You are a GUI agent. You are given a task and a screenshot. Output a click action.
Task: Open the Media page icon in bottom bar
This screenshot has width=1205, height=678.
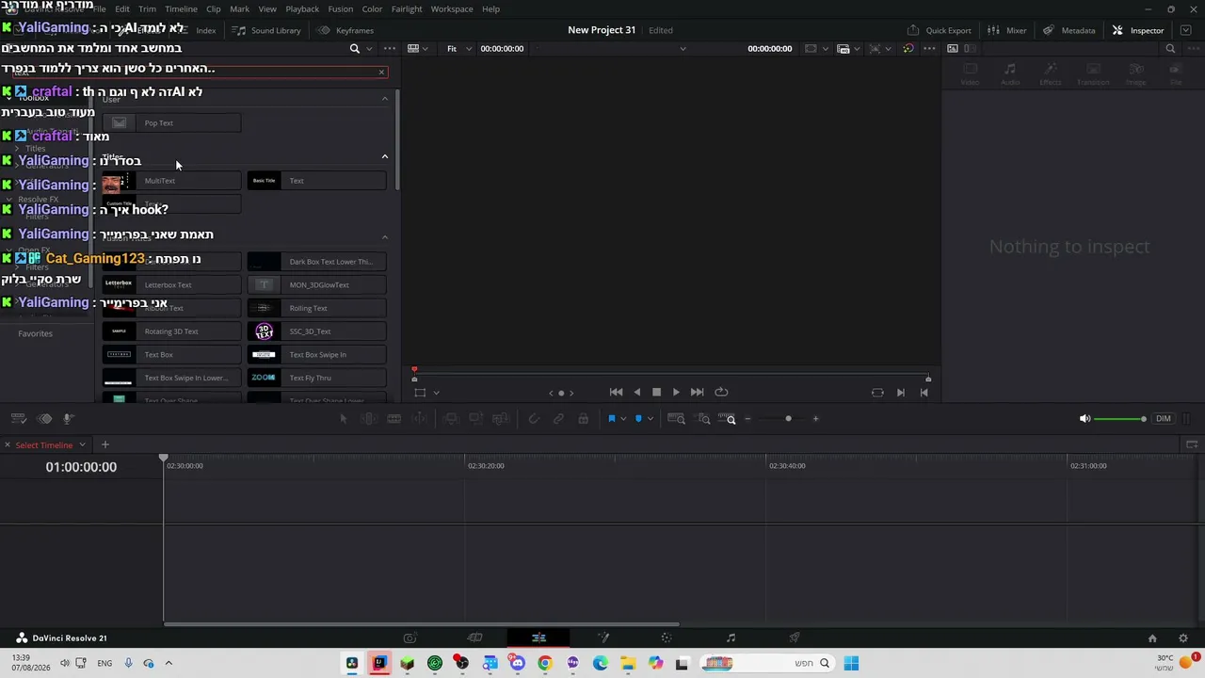pos(410,638)
